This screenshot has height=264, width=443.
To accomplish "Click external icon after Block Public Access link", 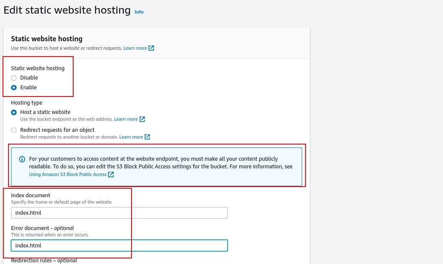I will click(111, 174).
